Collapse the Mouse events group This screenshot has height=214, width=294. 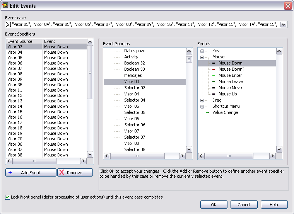202,57
